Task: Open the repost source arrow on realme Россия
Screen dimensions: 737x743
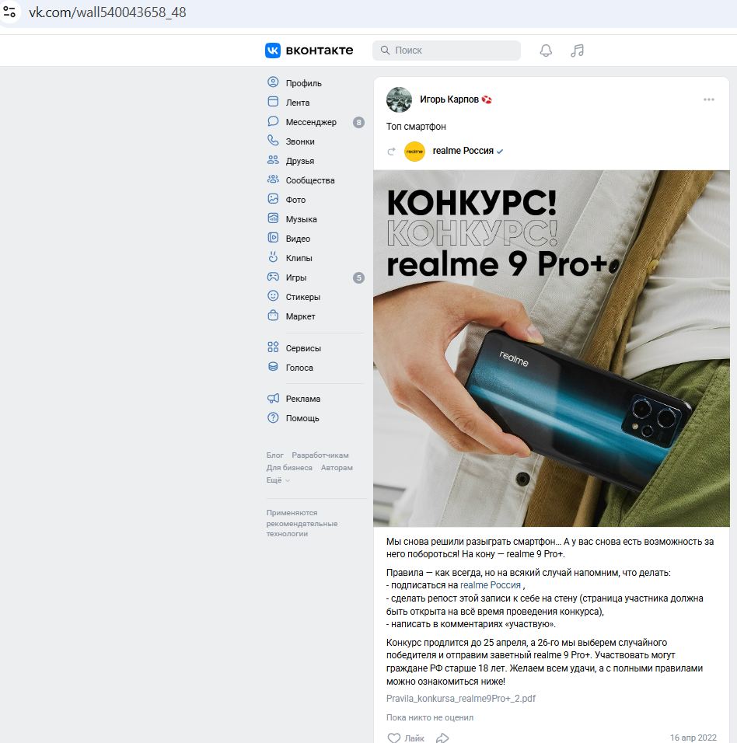Action: pos(391,152)
